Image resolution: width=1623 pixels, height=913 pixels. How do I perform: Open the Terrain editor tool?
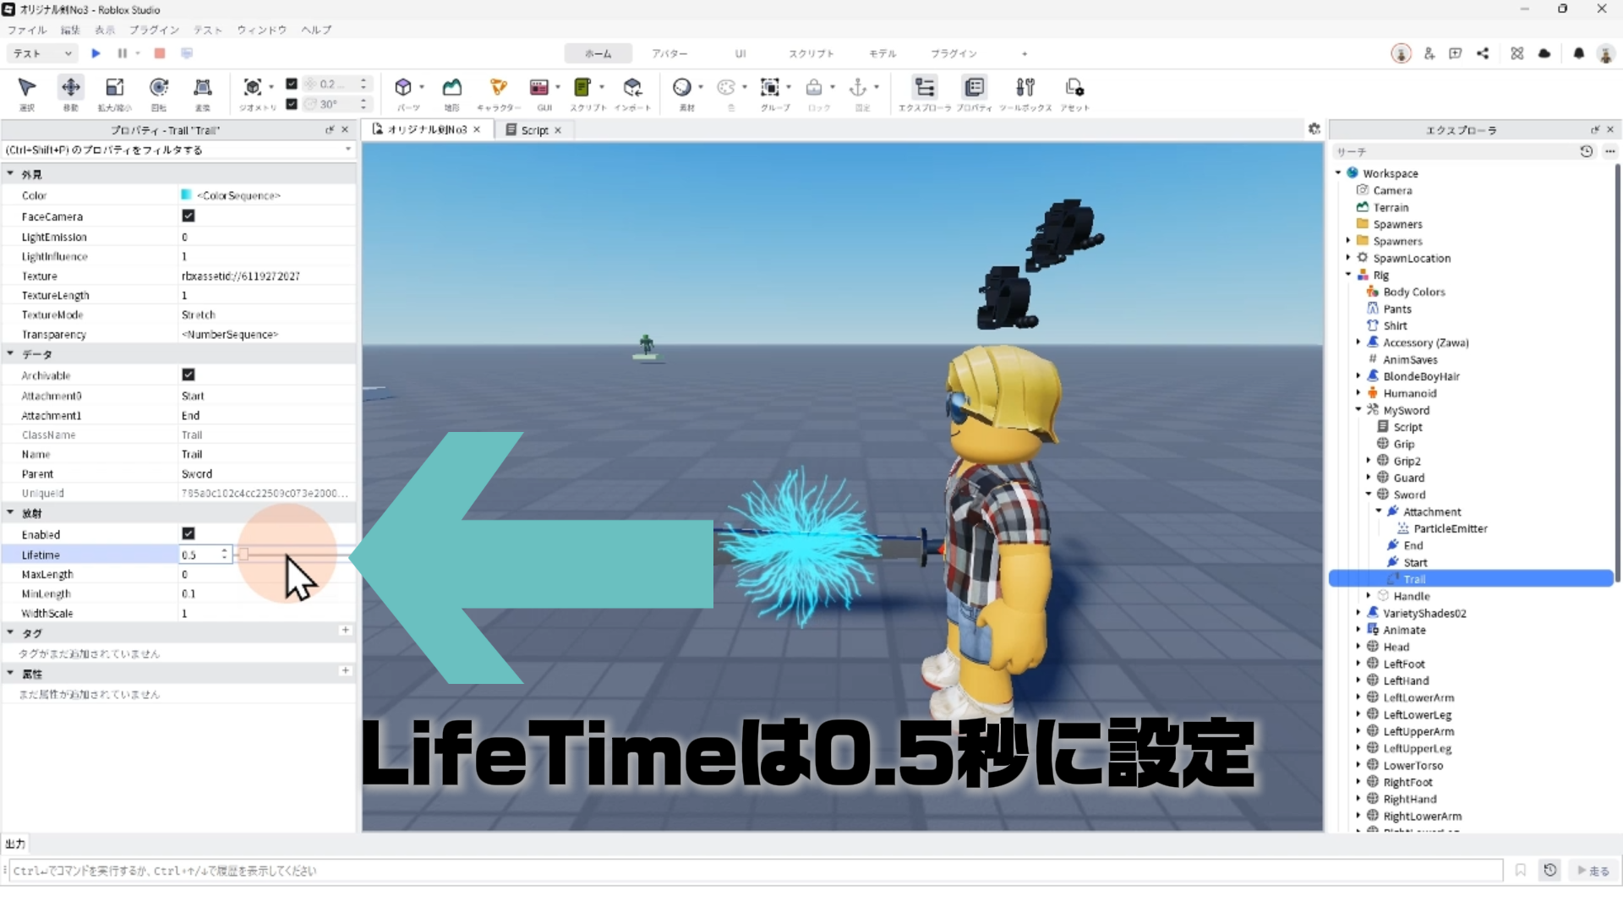click(x=452, y=87)
